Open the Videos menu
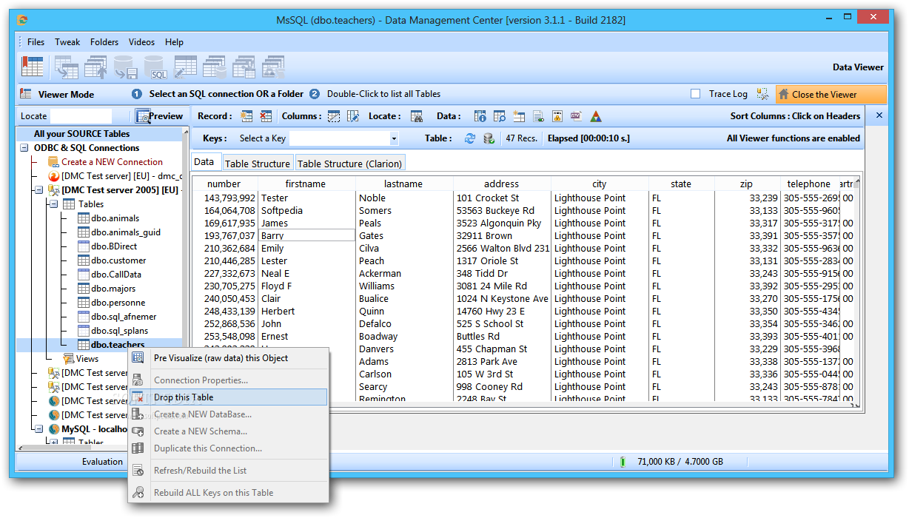Screen dimensions: 909x518 (x=141, y=42)
